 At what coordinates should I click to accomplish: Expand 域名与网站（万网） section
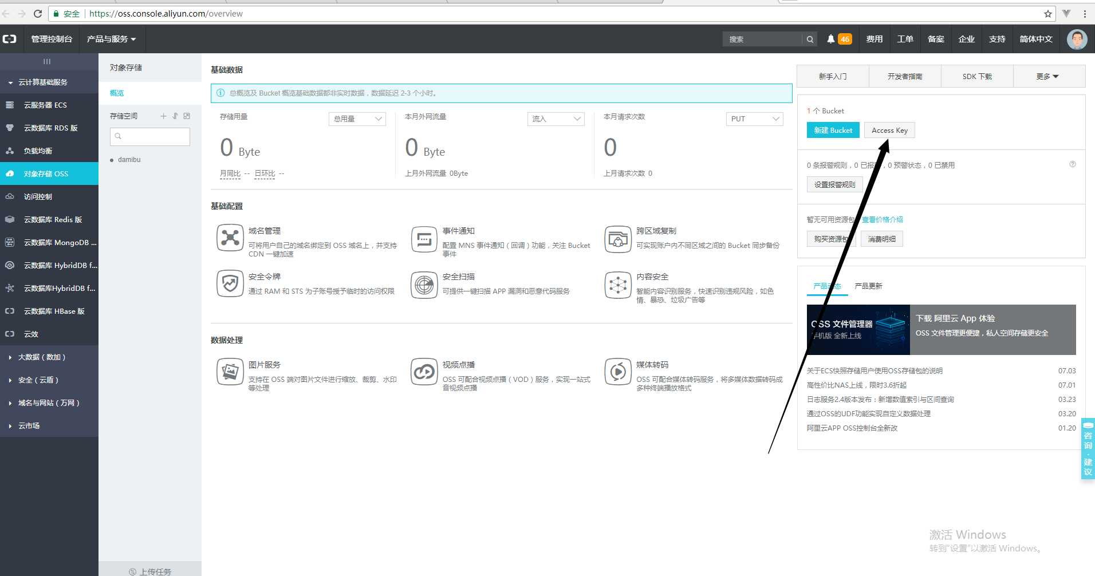49,403
